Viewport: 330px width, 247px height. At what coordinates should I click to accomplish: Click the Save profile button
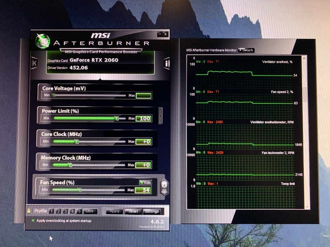[x=90, y=211]
